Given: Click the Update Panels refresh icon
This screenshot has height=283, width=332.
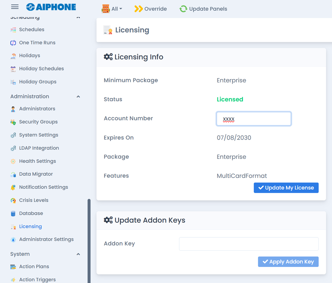Looking at the screenshot, I should 183,9.
